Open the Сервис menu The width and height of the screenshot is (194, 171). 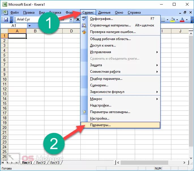[88, 12]
